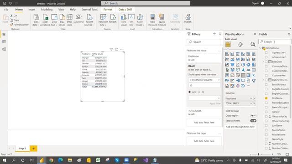Select the Stacked bar chart visual

click(x=227, y=54)
